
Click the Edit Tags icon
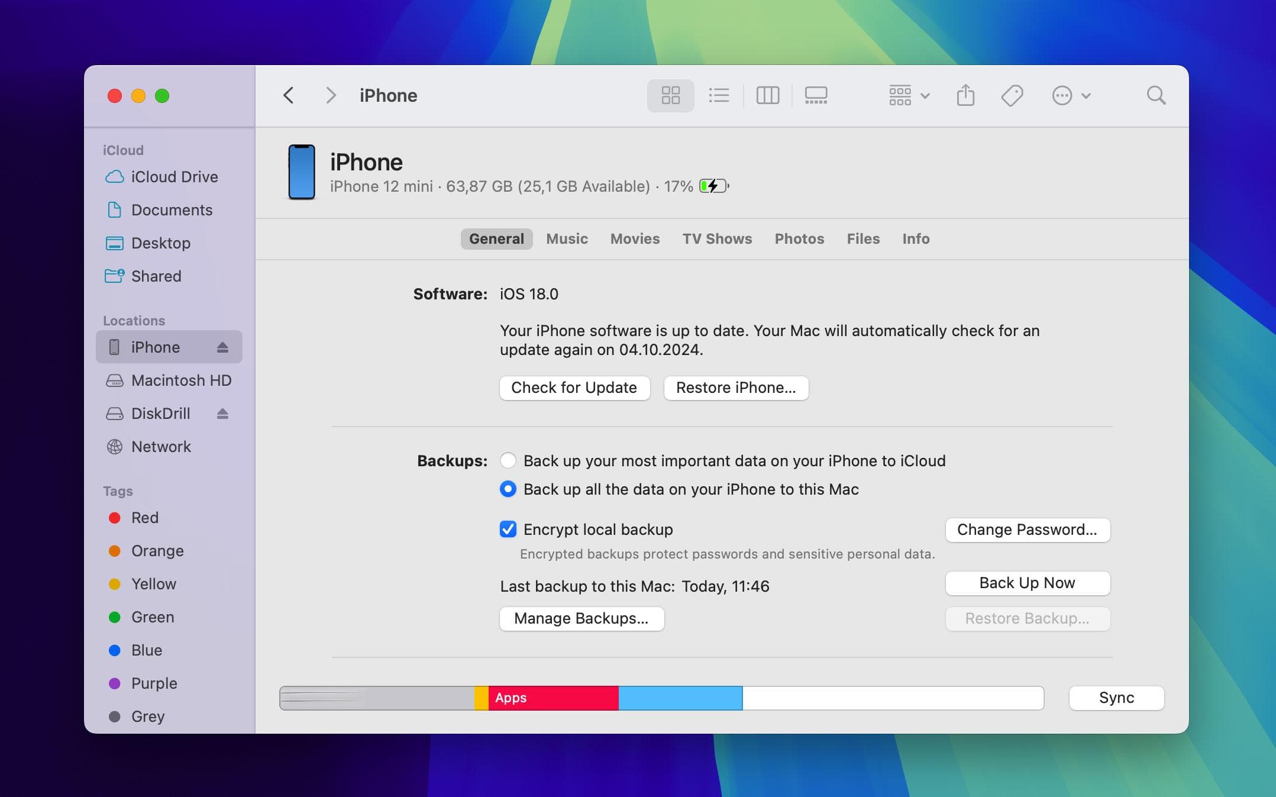pyautogui.click(x=1012, y=95)
